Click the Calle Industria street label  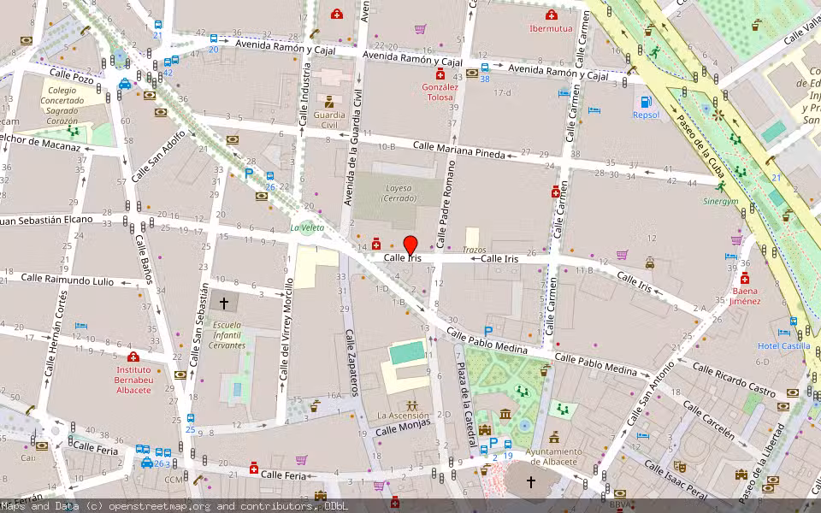click(x=304, y=94)
